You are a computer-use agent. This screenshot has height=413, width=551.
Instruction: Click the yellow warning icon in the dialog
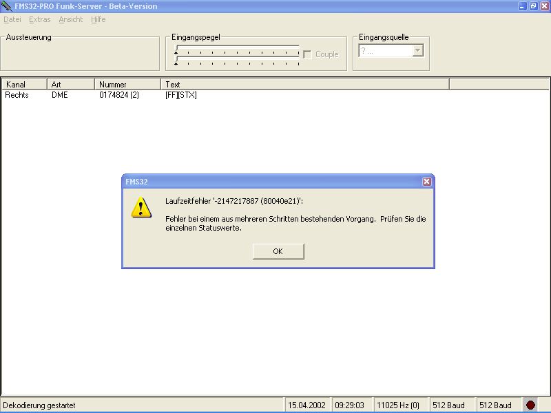click(141, 207)
